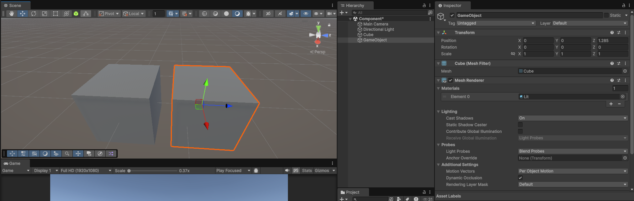Toggle GameObject active checkbox in Inspector
The image size is (634, 201).
coord(452,15)
